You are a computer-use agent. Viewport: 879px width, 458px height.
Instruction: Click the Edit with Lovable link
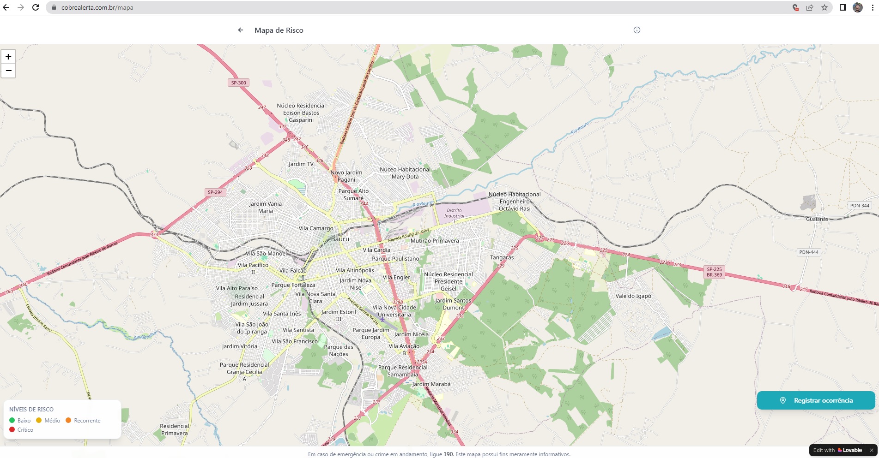(x=837, y=450)
